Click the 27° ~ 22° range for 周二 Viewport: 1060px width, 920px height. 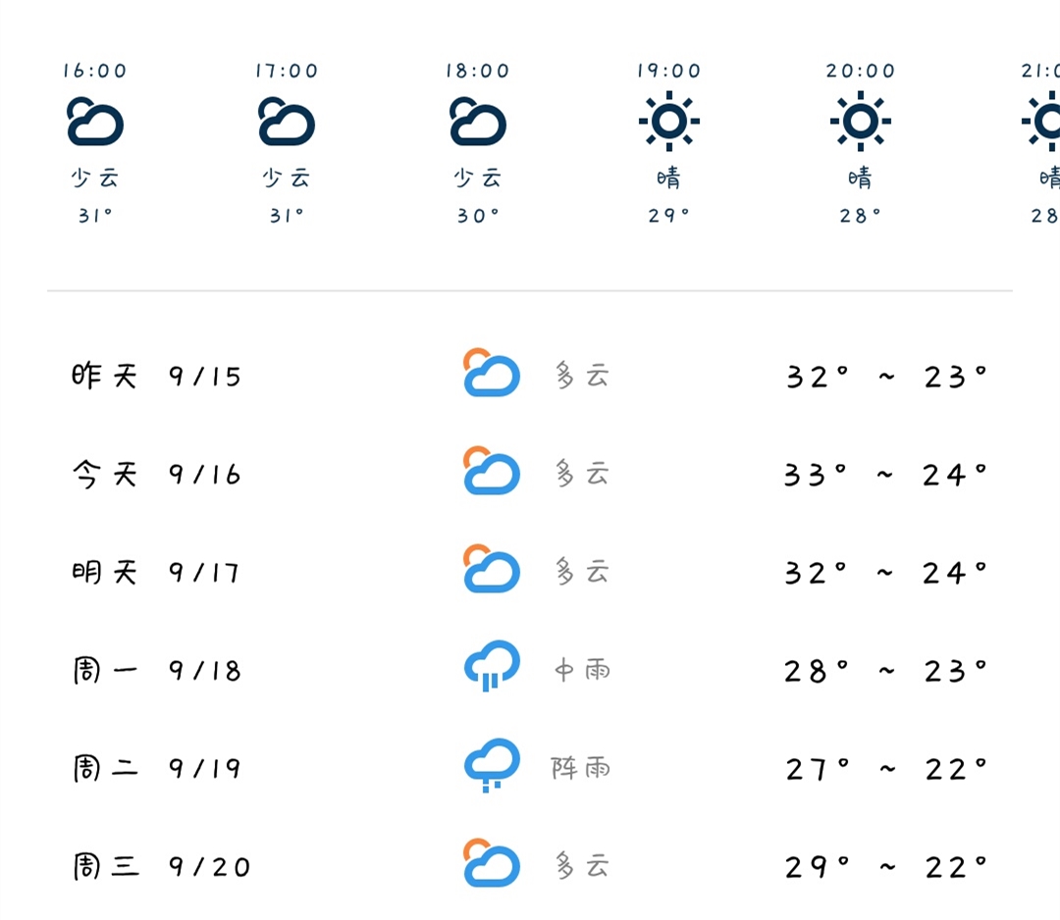pyautogui.click(x=885, y=766)
